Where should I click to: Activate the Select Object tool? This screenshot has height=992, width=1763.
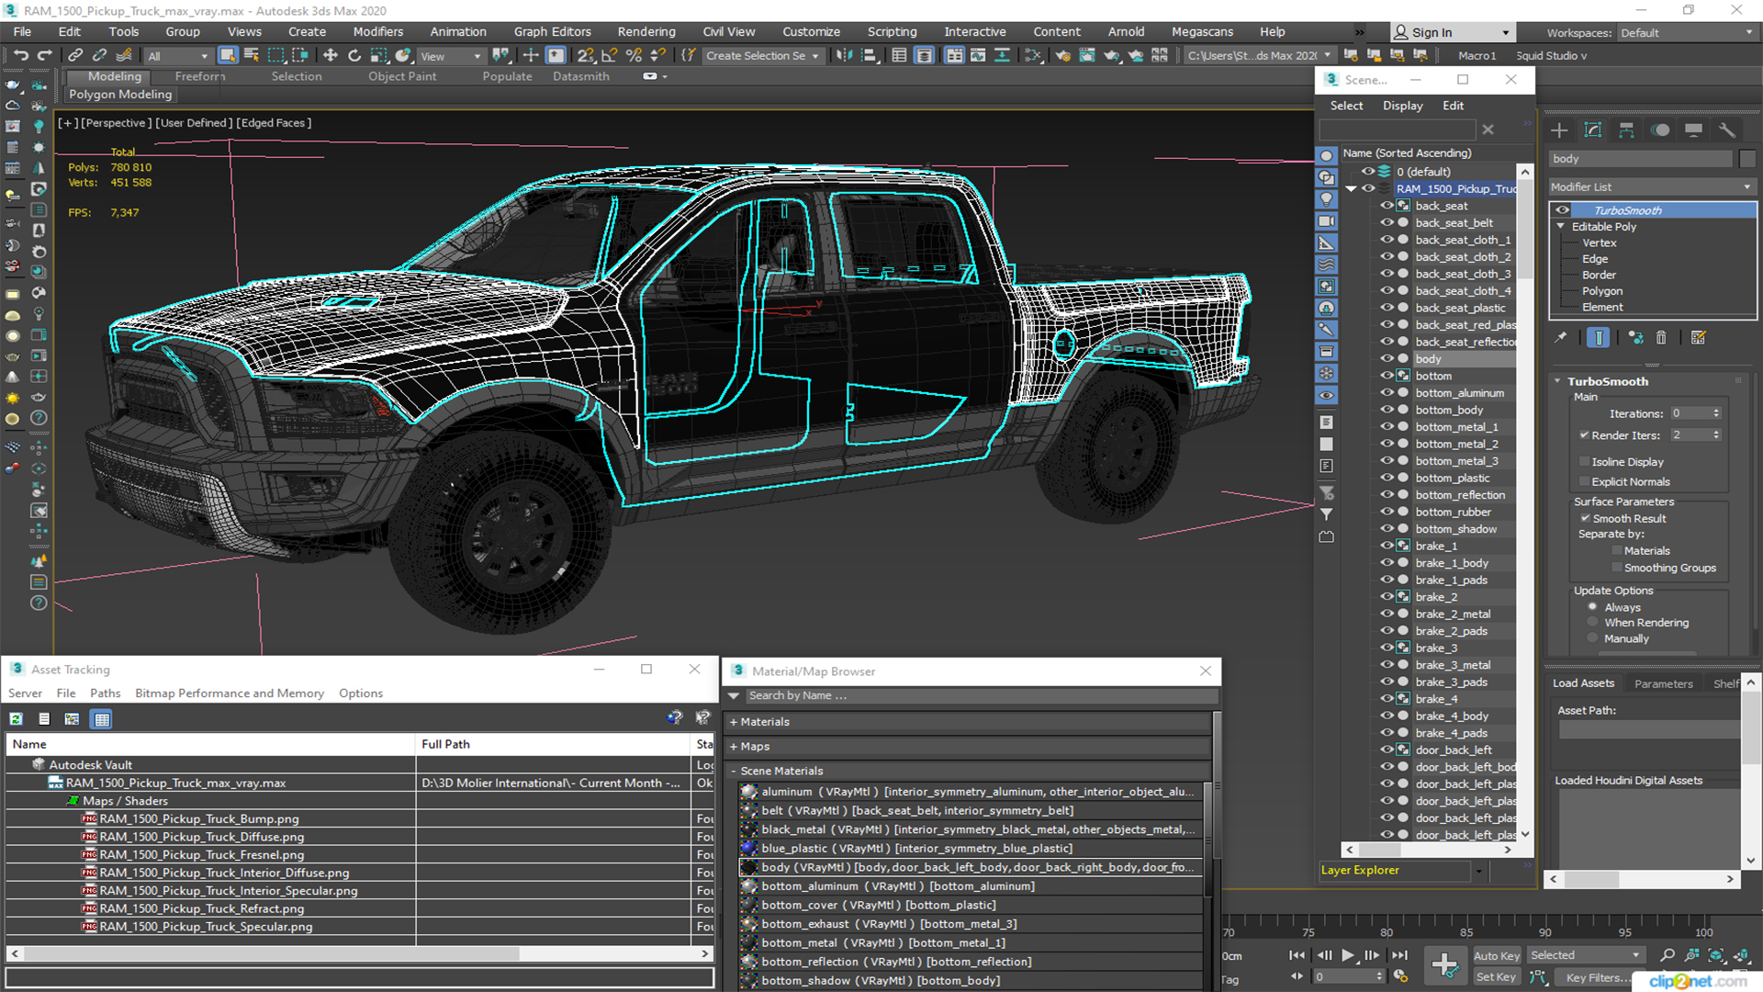pos(228,55)
